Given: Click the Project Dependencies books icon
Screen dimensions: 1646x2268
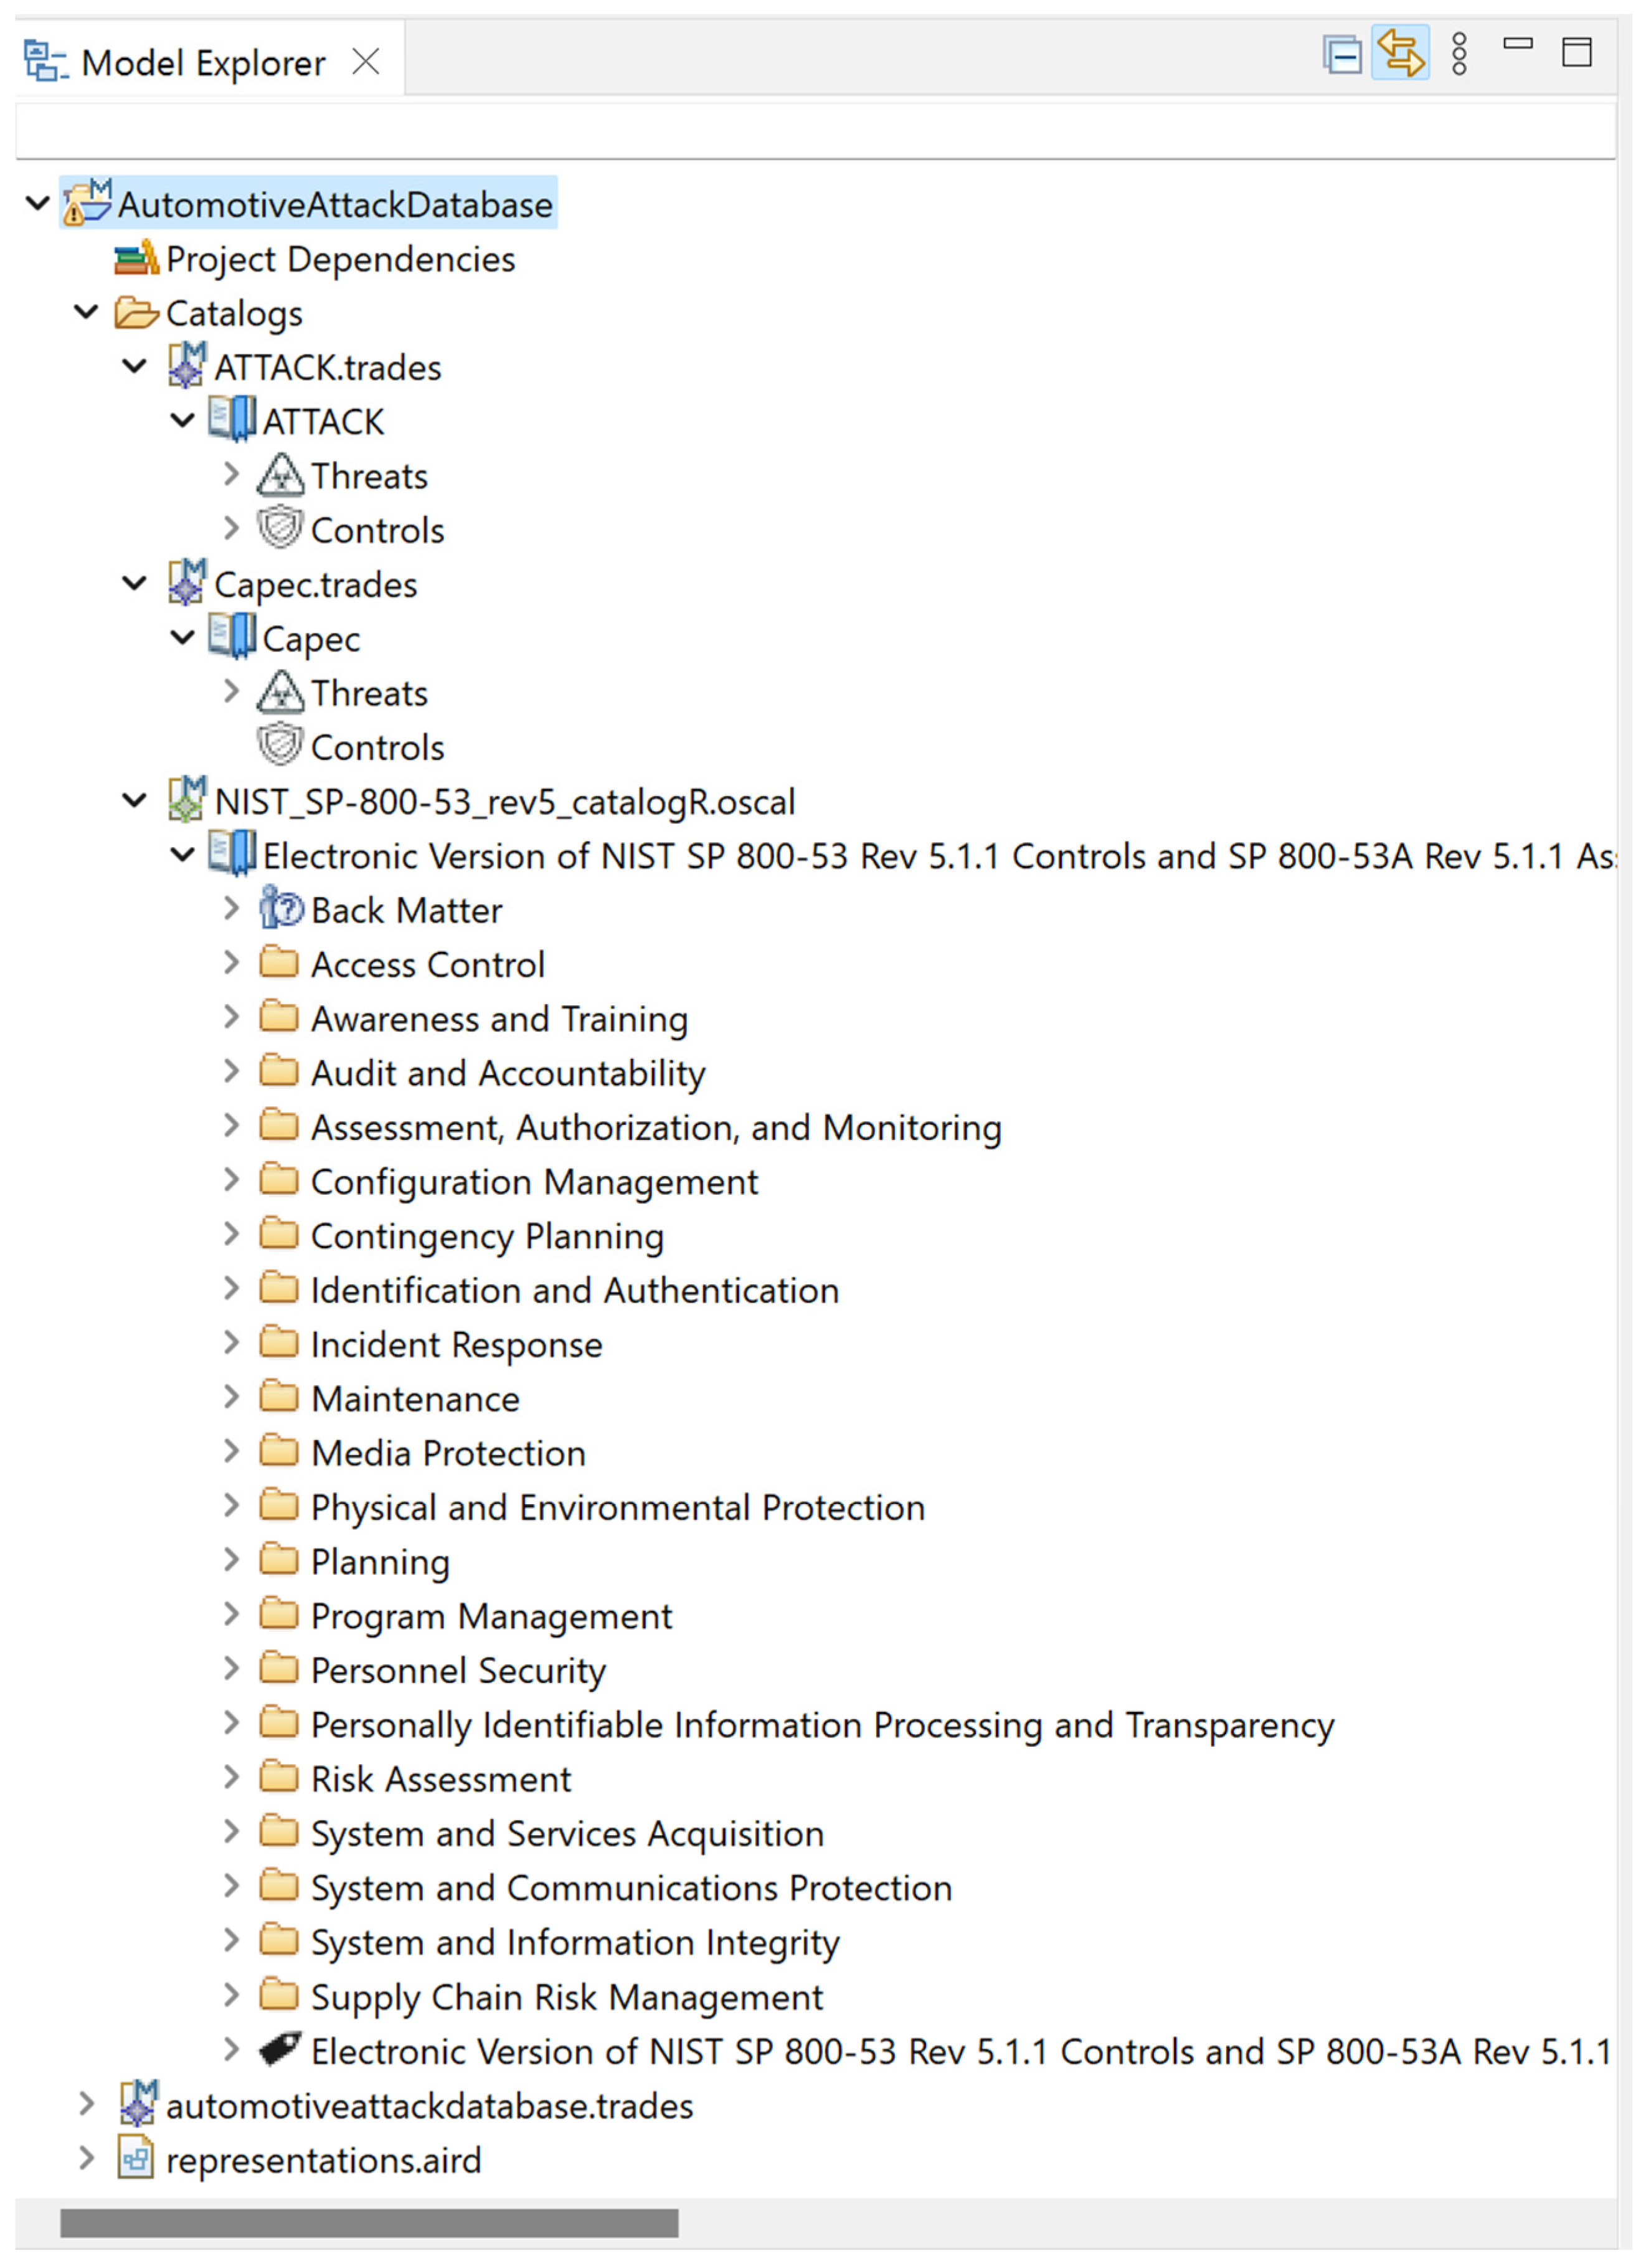Looking at the screenshot, I should [136, 259].
